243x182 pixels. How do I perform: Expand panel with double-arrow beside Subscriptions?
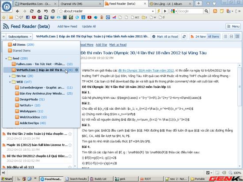tap(4, 37)
